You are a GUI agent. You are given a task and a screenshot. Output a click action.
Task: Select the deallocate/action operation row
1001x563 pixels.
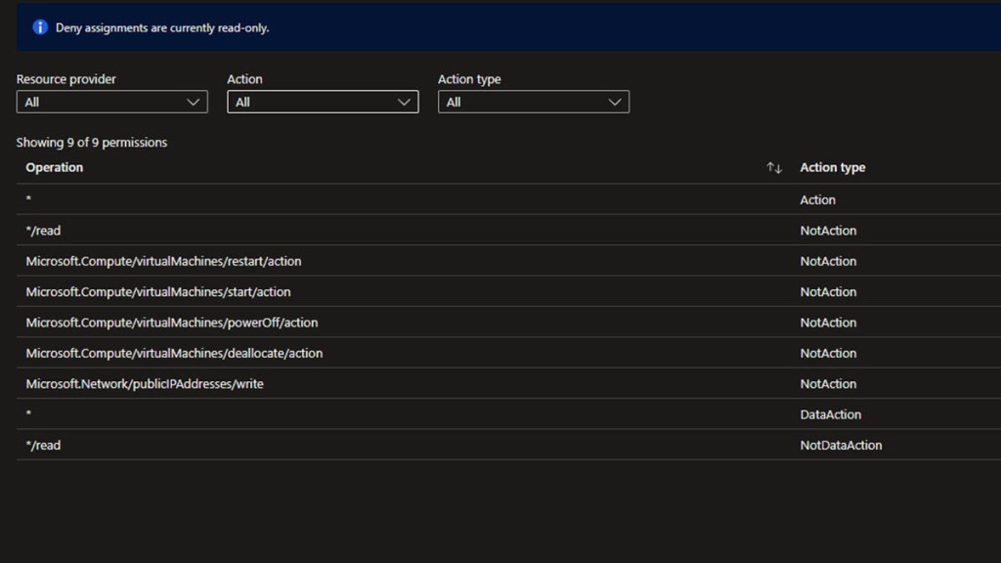(x=508, y=353)
